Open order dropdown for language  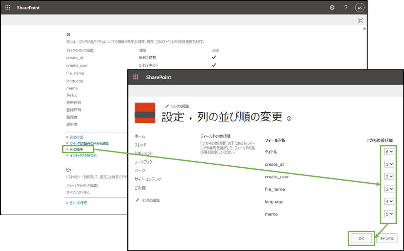(x=389, y=202)
